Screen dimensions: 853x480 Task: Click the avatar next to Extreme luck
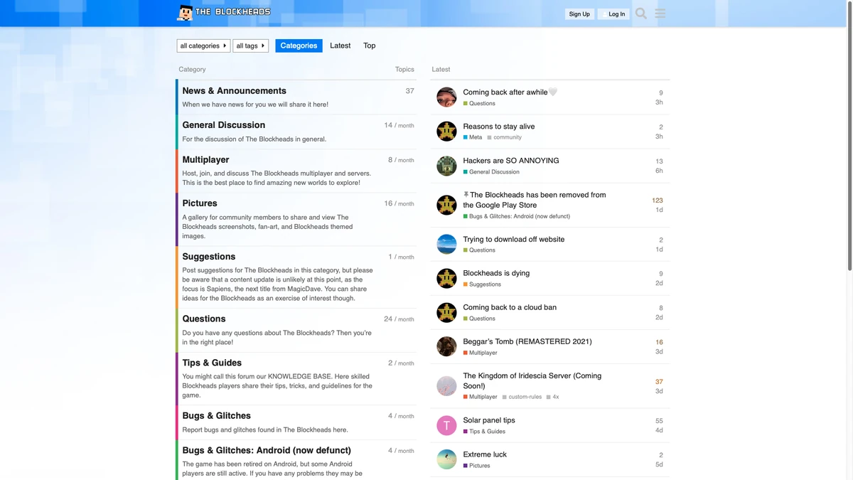[x=446, y=459]
